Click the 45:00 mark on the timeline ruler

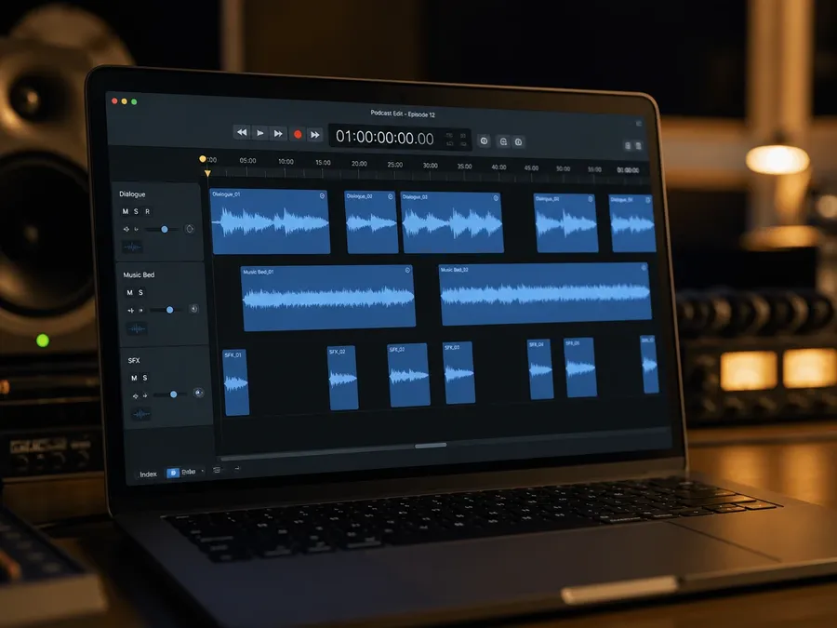531,167
